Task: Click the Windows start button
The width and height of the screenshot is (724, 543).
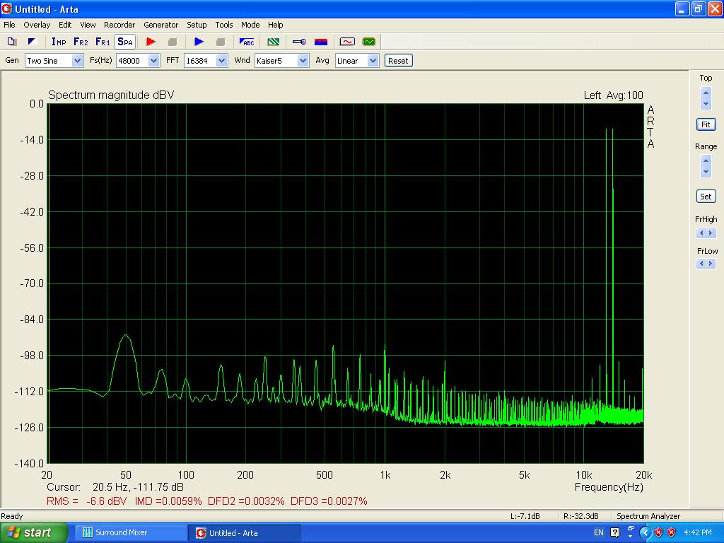Action: 33,532
